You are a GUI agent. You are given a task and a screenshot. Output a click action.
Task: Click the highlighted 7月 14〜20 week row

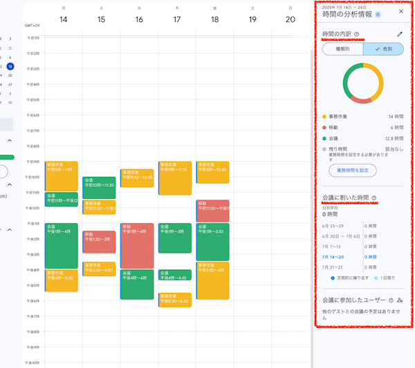(349, 257)
